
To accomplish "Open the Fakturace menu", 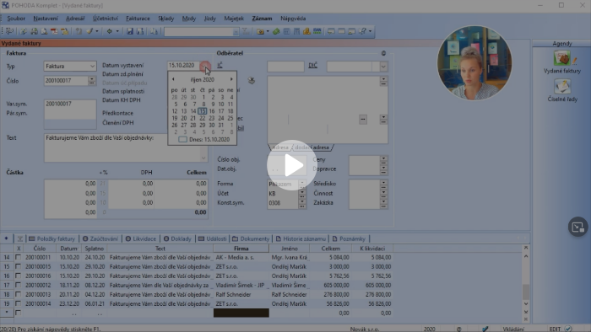I will pos(138,19).
